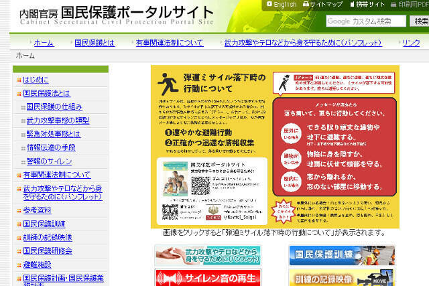Click the サイレン音の再生 red banner
Screen dimensions: 429x286
[x=208, y=277]
